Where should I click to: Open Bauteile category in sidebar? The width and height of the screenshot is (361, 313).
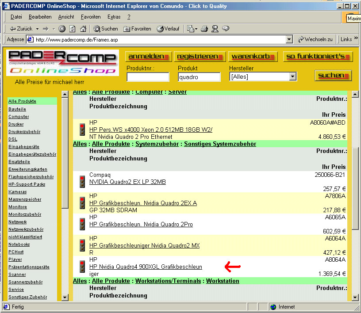[x=17, y=109]
